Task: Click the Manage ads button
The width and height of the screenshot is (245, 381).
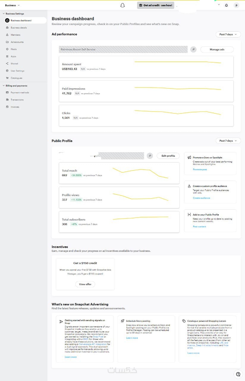Action: point(217,49)
